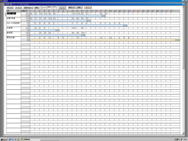Screen dimensions: 188x141
Task: Select the 佐藤 美里 name cell
Action: (x=14, y=19)
